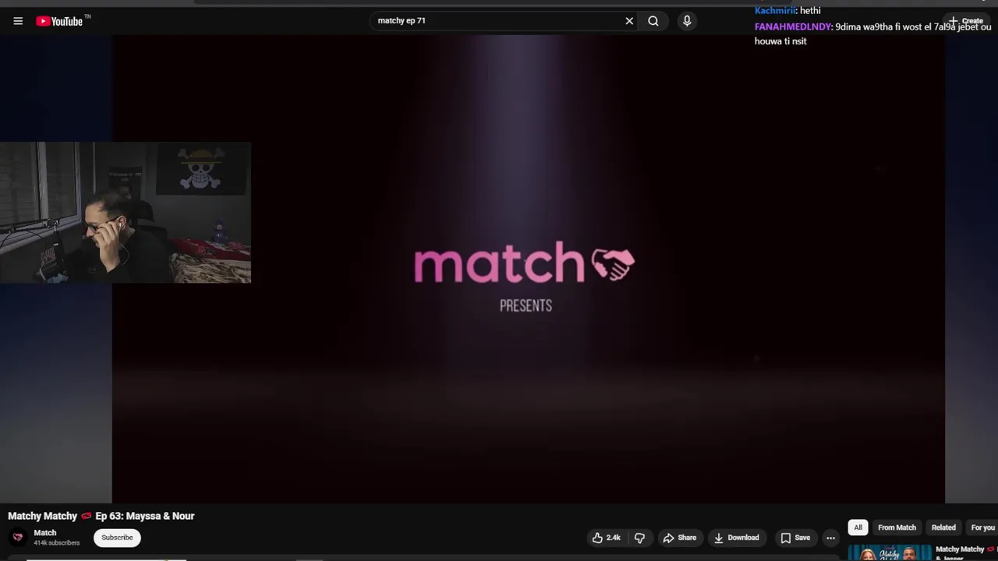Subscribe to the Match channel

pos(117,538)
